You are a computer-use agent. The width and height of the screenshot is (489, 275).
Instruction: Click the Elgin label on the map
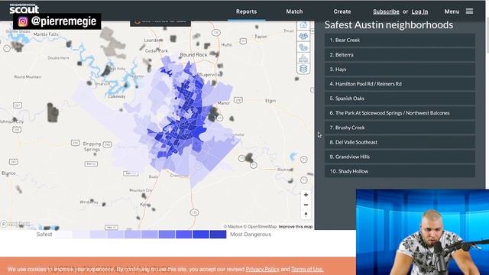tap(270, 101)
